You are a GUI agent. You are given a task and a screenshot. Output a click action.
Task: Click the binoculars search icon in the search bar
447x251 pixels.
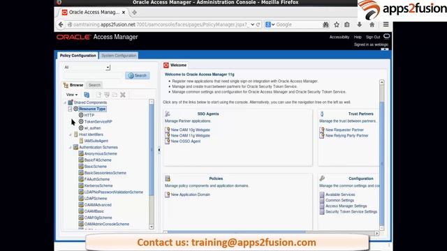(325, 25)
